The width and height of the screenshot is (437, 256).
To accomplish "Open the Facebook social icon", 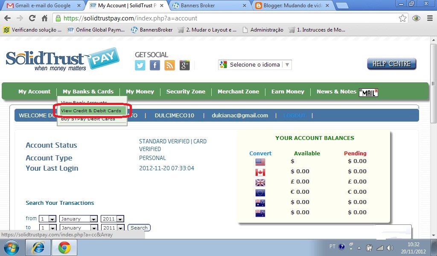I will [155, 65].
